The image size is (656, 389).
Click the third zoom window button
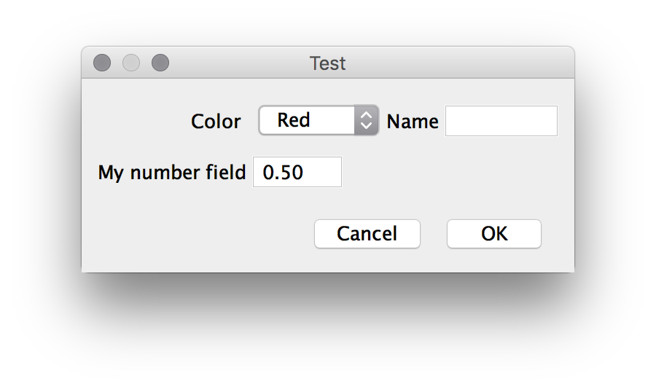coord(160,63)
